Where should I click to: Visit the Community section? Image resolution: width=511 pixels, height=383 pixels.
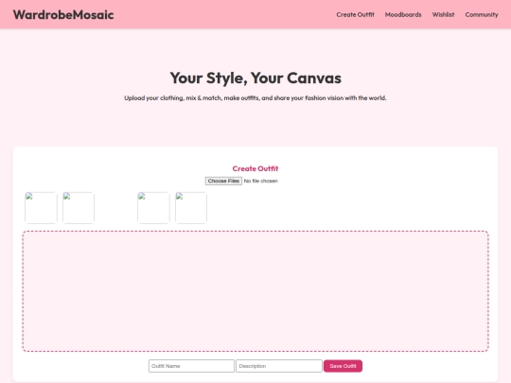point(482,14)
